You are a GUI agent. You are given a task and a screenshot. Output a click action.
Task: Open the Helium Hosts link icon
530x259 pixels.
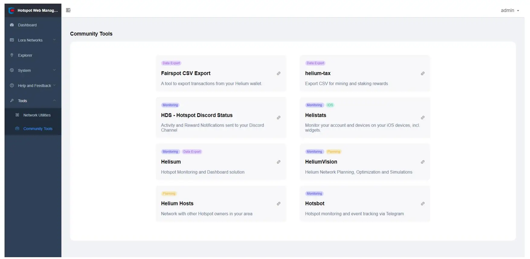click(x=278, y=204)
